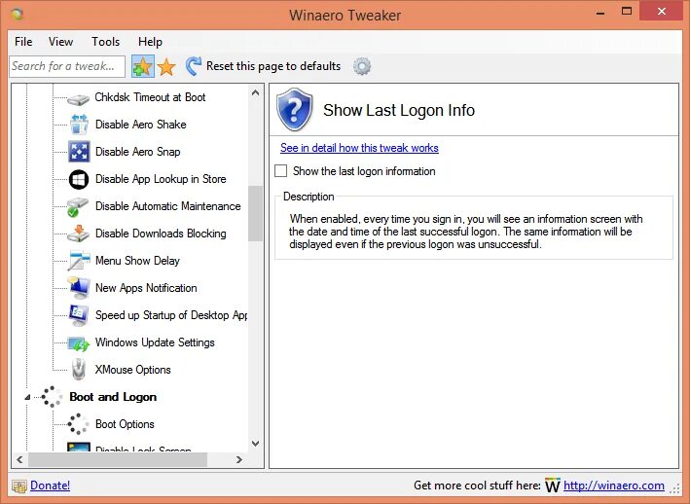
Task: Enable Show the last logon information checkbox
Action: [x=280, y=171]
